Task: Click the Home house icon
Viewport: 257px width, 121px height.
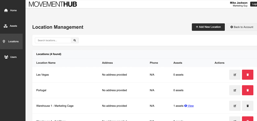Action: (x=6, y=10)
